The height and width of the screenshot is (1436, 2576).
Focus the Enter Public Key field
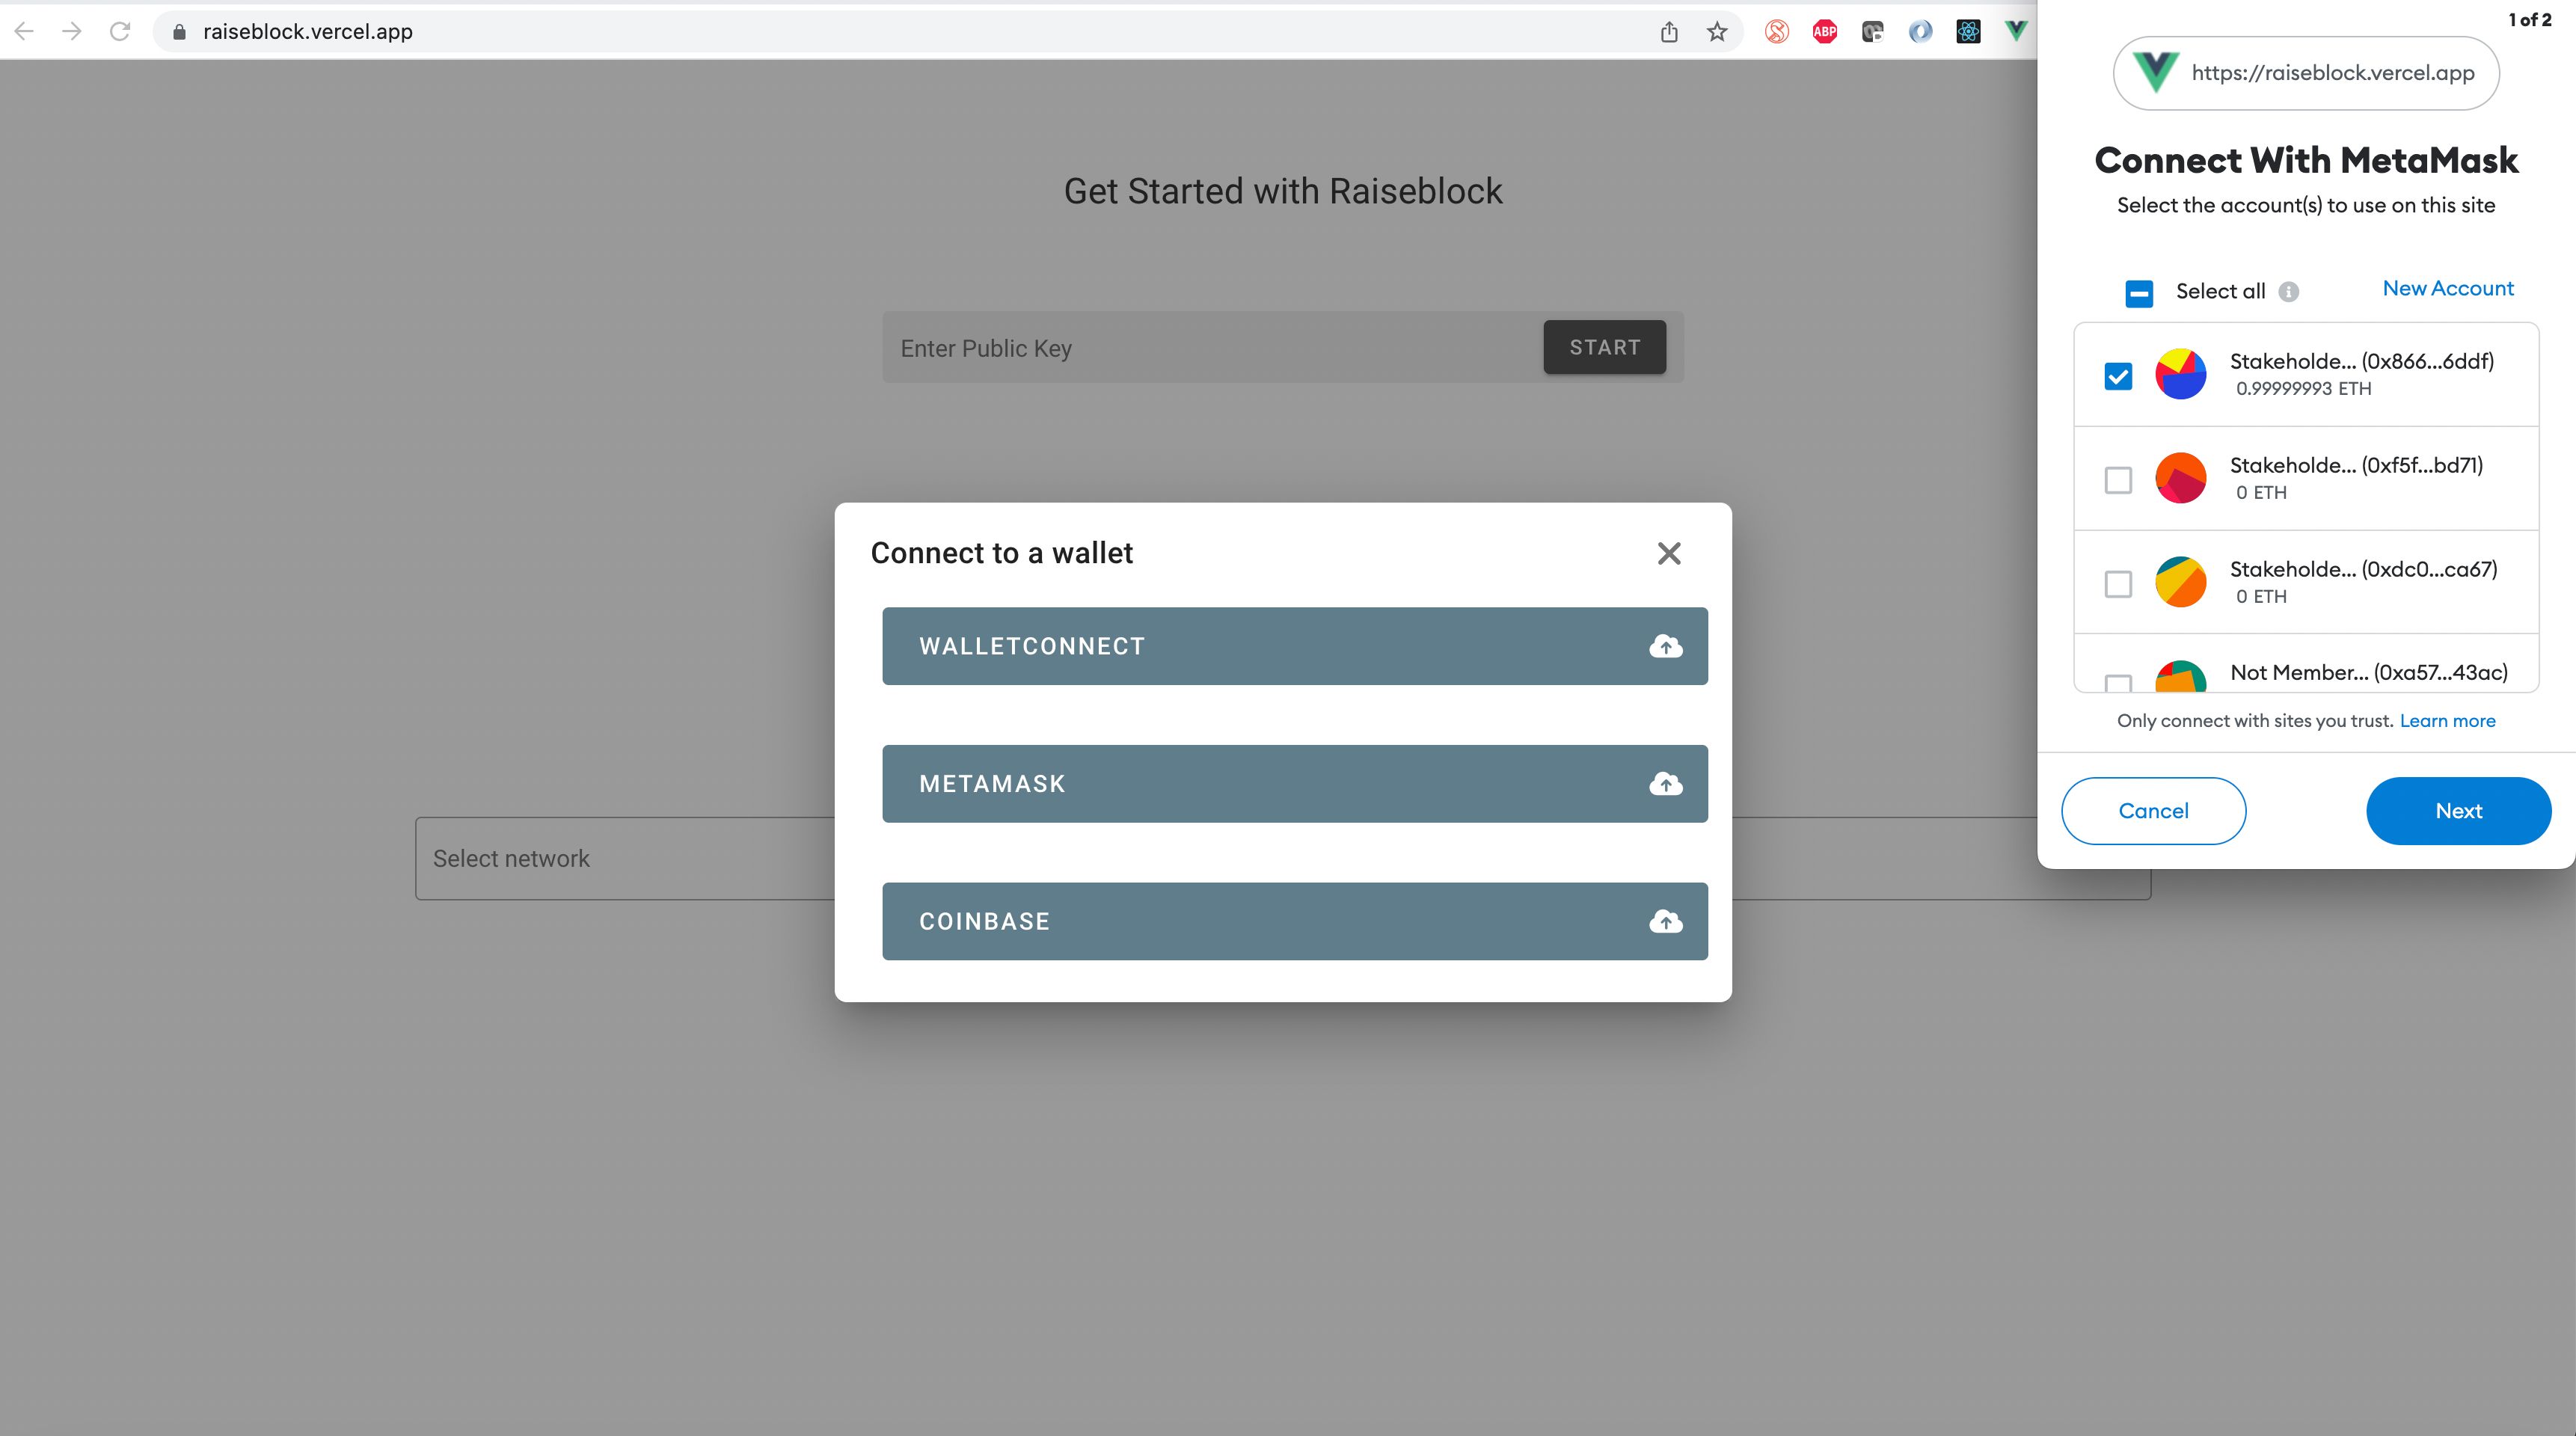click(x=1212, y=348)
